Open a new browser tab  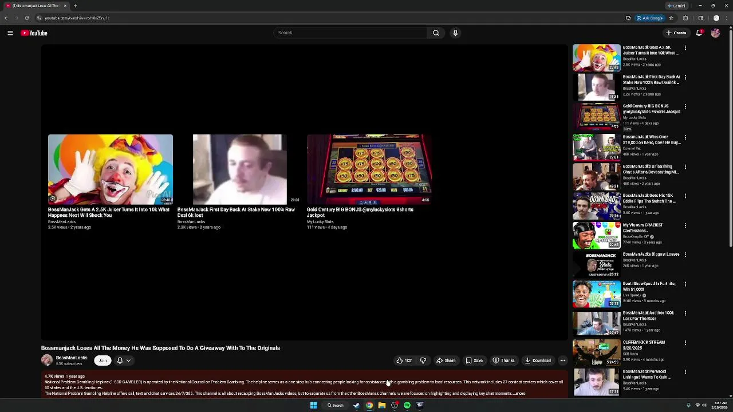pyautogui.click(x=75, y=6)
